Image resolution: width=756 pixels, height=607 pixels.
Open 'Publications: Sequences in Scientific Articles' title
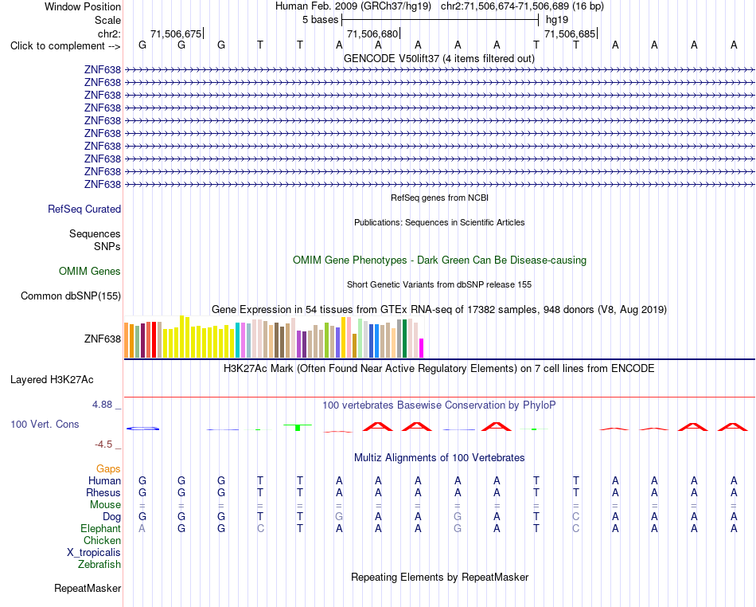click(439, 222)
